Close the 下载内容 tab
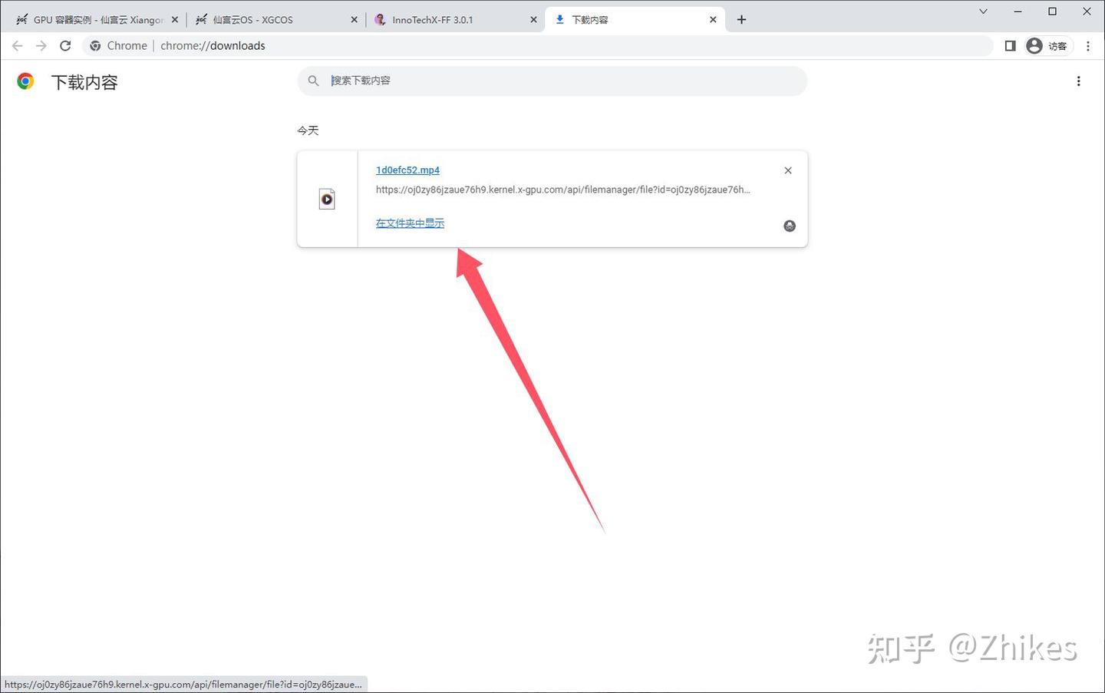 [713, 20]
